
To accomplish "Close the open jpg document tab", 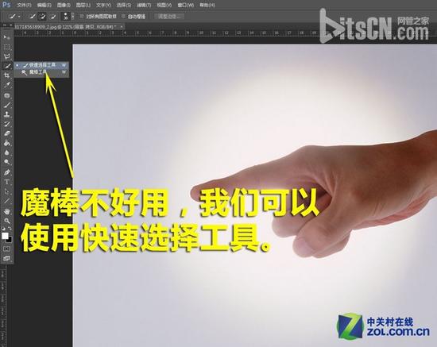I will 122,27.
